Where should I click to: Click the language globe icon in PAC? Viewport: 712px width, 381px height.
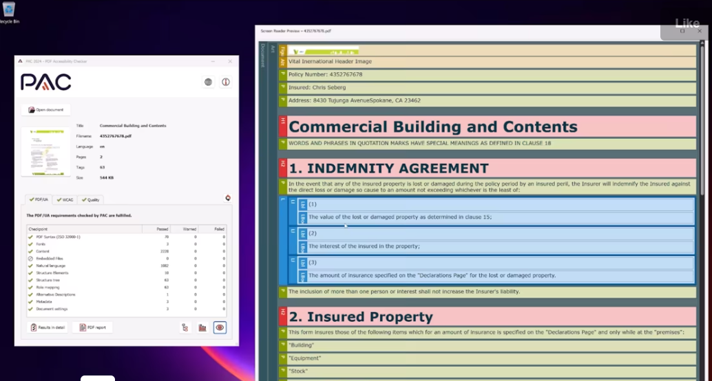pyautogui.click(x=208, y=82)
